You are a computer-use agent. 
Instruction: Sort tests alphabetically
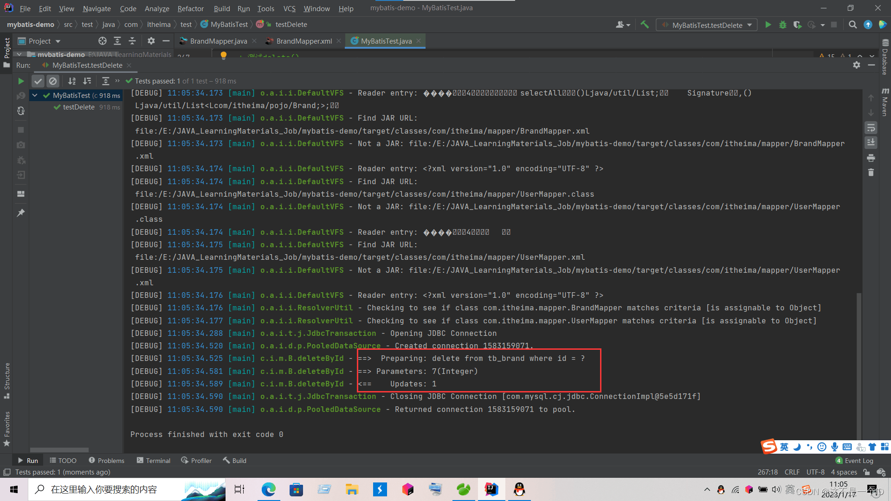(x=72, y=81)
